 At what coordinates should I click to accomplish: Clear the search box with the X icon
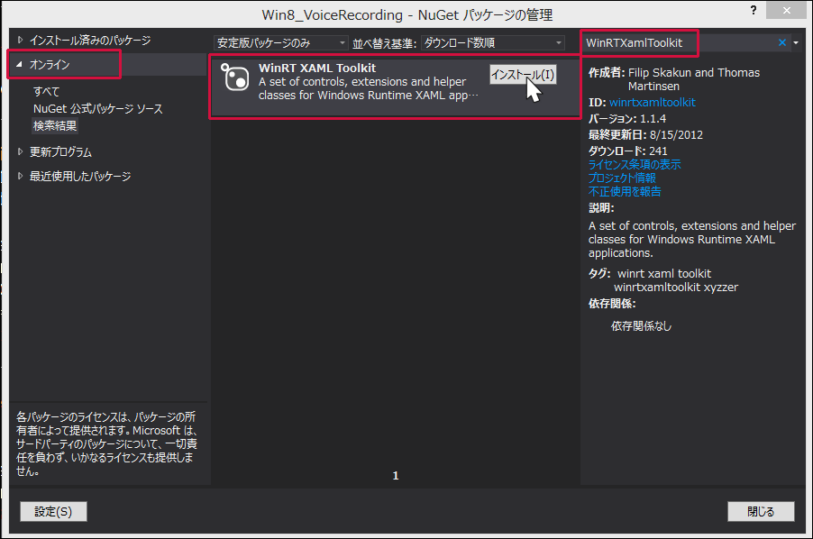point(781,42)
